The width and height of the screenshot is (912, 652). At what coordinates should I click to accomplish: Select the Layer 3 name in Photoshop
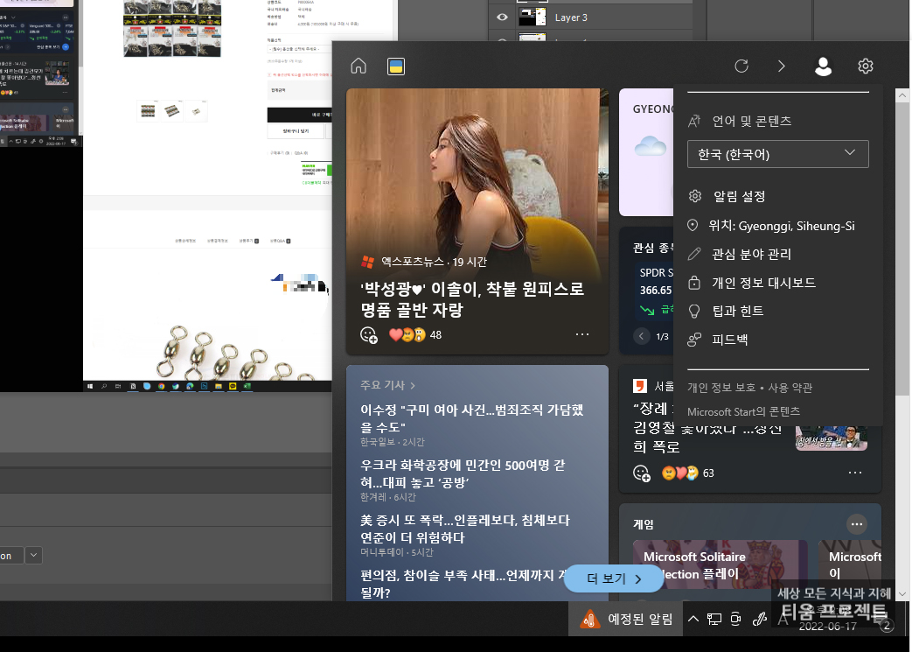(571, 18)
